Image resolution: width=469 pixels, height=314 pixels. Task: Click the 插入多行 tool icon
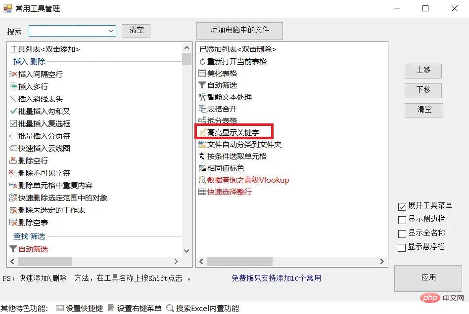(x=13, y=86)
